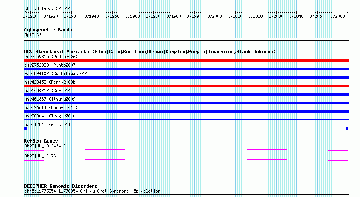Open AHRR|NM_020731 gene label
Screen dimensions: 360x197
(x=41, y=156)
